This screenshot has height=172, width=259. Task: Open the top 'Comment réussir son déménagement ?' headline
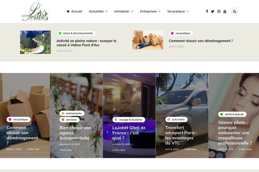click(x=201, y=41)
